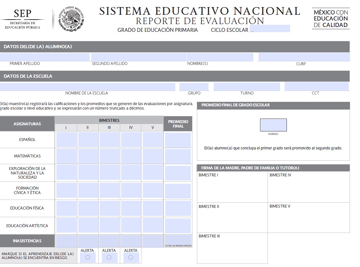Click Formación Cívica y Ética bimestre I cell
The height and width of the screenshot is (267, 360).
67,190
